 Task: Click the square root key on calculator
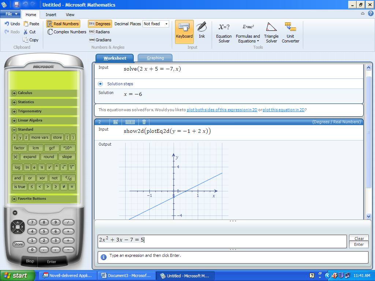(64, 167)
